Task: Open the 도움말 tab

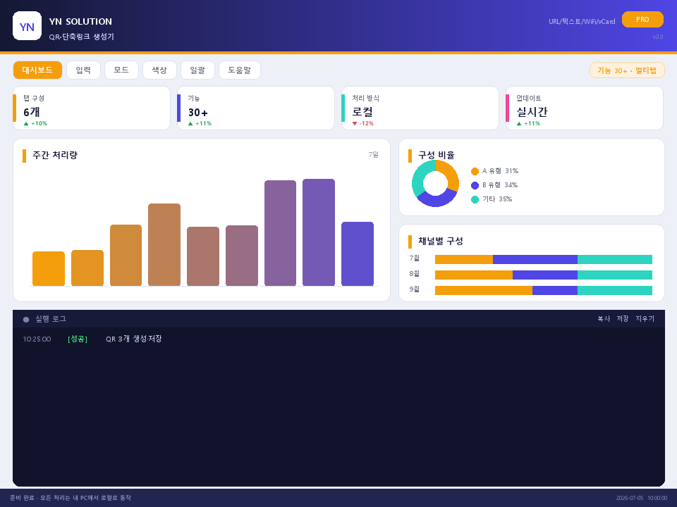Action: (240, 70)
